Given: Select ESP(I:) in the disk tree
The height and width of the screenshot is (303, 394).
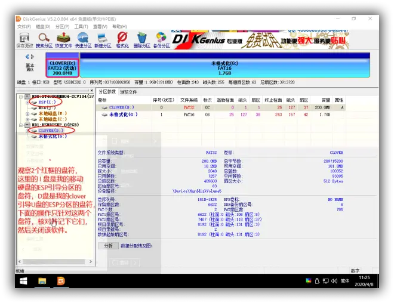Looking at the screenshot, I should point(47,102).
